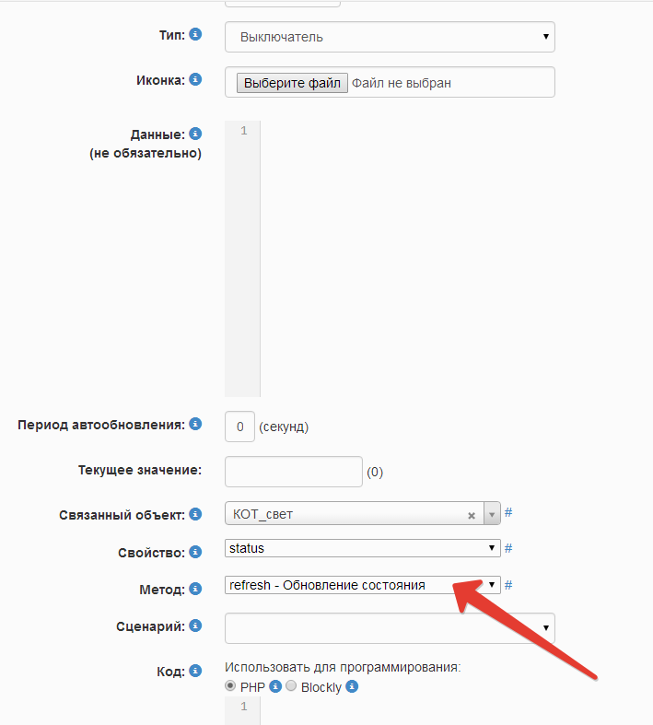Click the info icon beside Сценарий
Viewport: 653px width, 725px height.
[194, 626]
